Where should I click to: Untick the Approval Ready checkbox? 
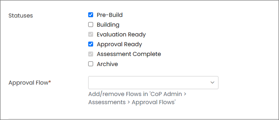pos(91,44)
